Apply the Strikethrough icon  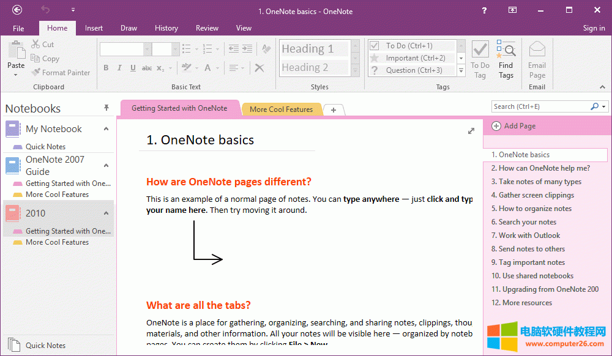pos(146,68)
